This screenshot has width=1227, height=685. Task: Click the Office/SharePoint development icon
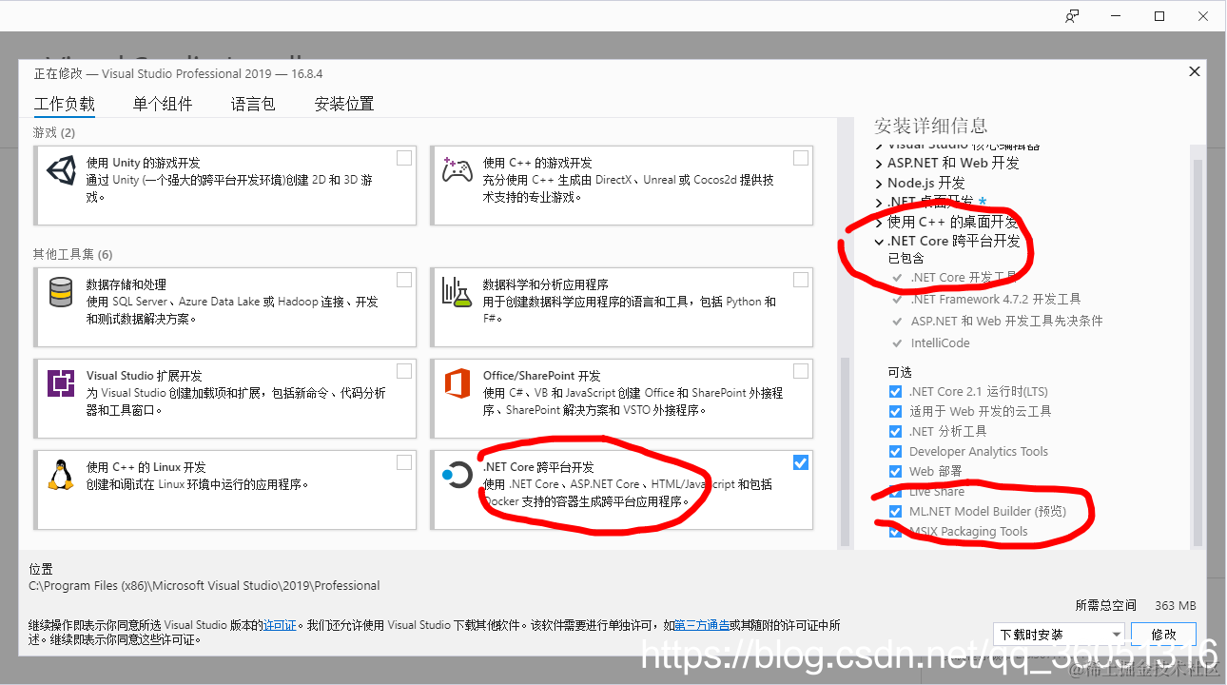pos(458,383)
